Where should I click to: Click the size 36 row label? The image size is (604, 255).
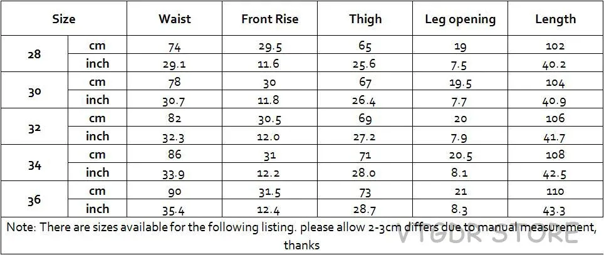pyautogui.click(x=34, y=199)
